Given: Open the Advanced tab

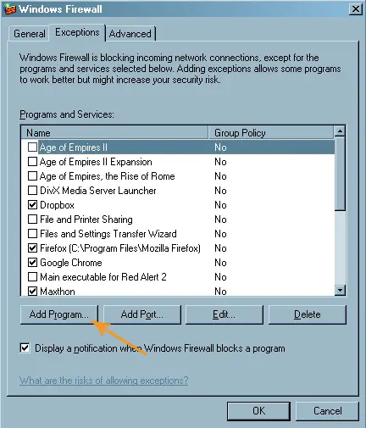Looking at the screenshot, I should (x=130, y=34).
